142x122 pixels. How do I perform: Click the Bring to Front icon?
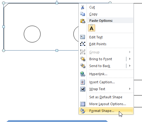coord(83,59)
